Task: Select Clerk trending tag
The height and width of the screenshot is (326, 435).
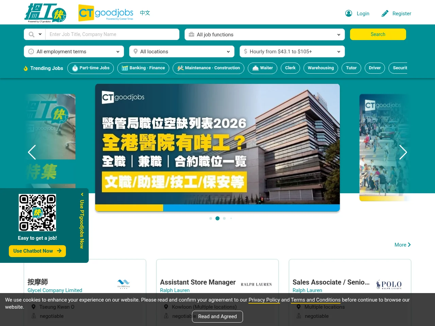Action: click(x=290, y=68)
